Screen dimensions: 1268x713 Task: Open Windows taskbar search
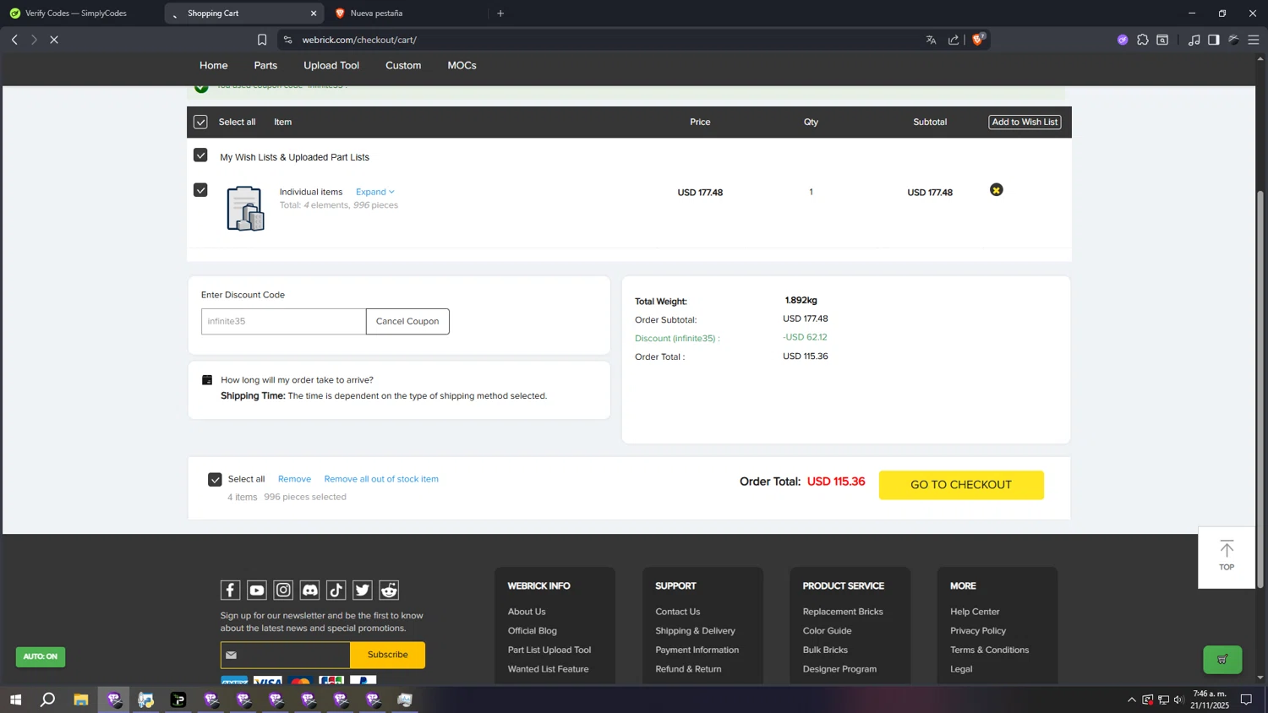point(48,699)
